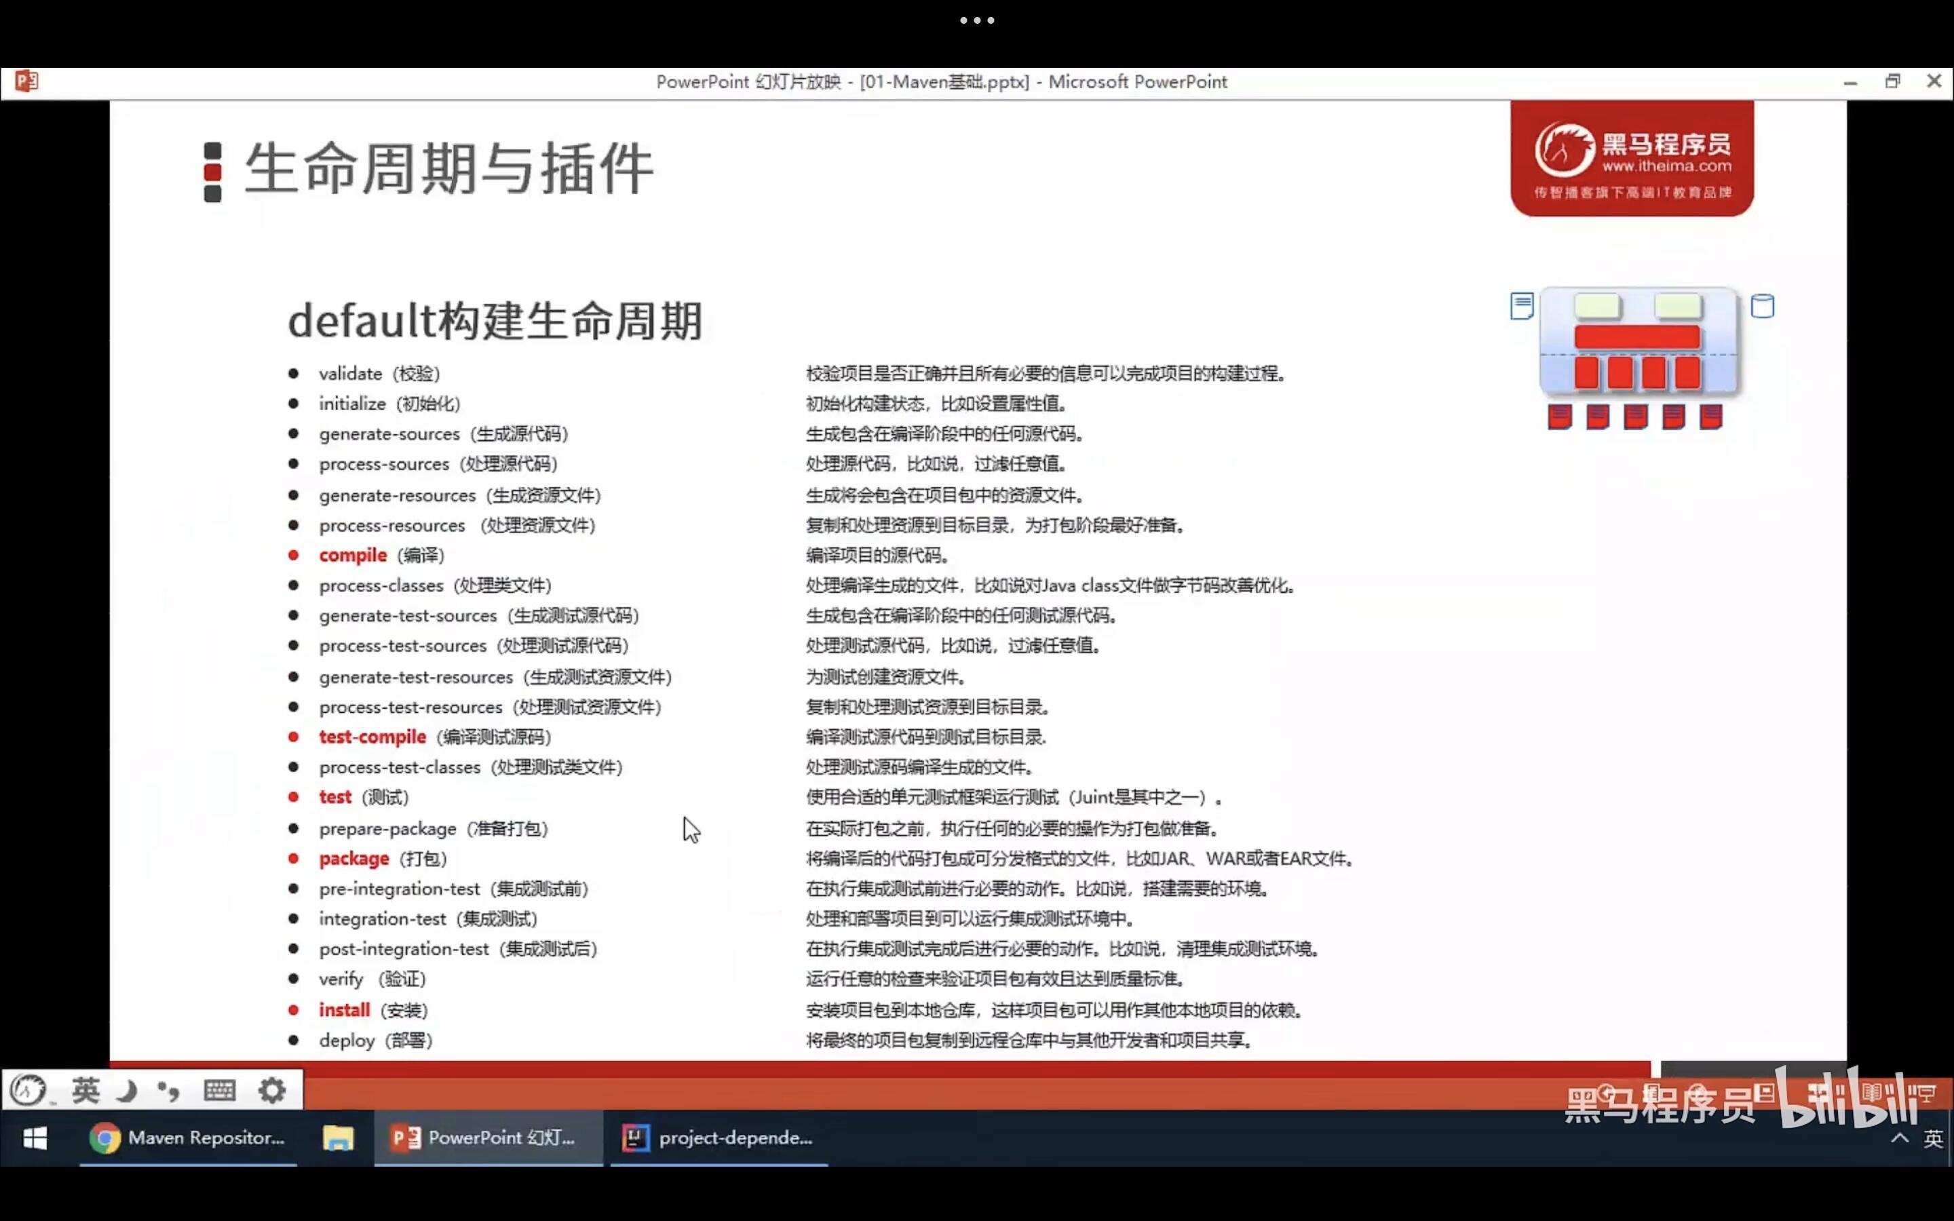The width and height of the screenshot is (1954, 1221).
Task: Click the red package (打包) item
Action: coord(383,858)
